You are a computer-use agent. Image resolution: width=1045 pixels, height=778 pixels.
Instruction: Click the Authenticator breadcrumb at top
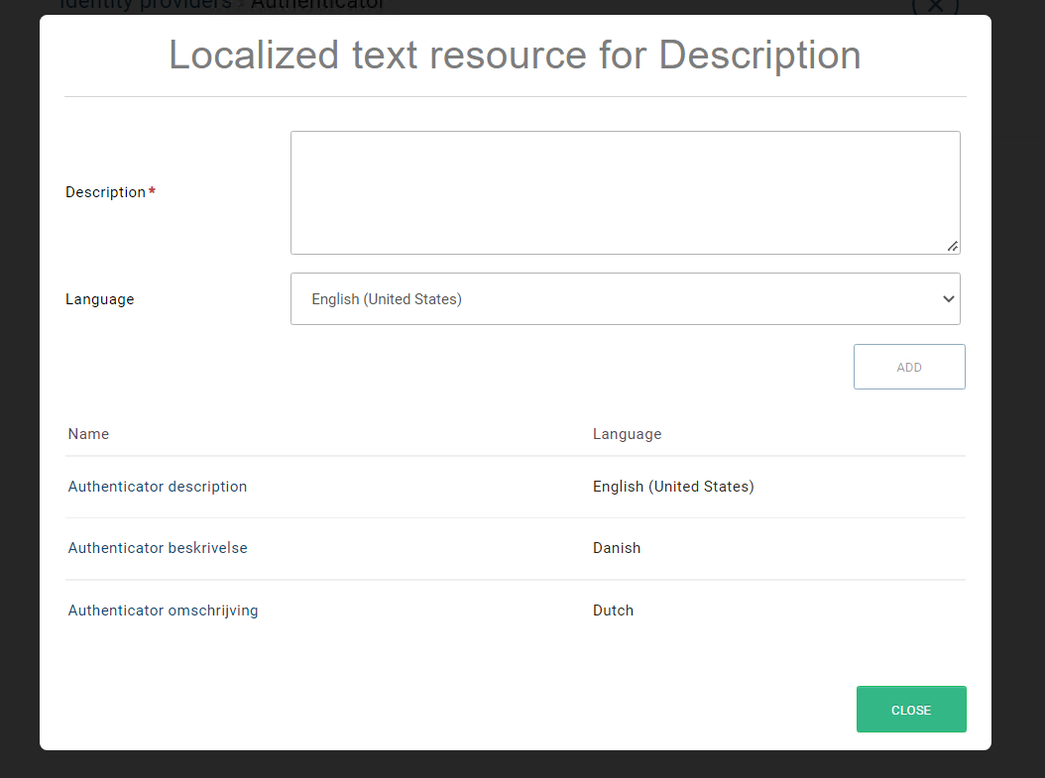pos(317,5)
